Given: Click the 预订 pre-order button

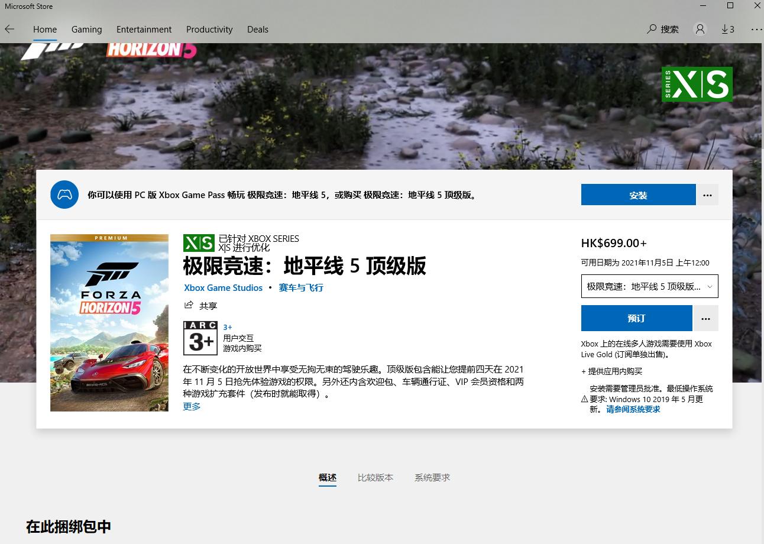Looking at the screenshot, I should click(x=636, y=318).
